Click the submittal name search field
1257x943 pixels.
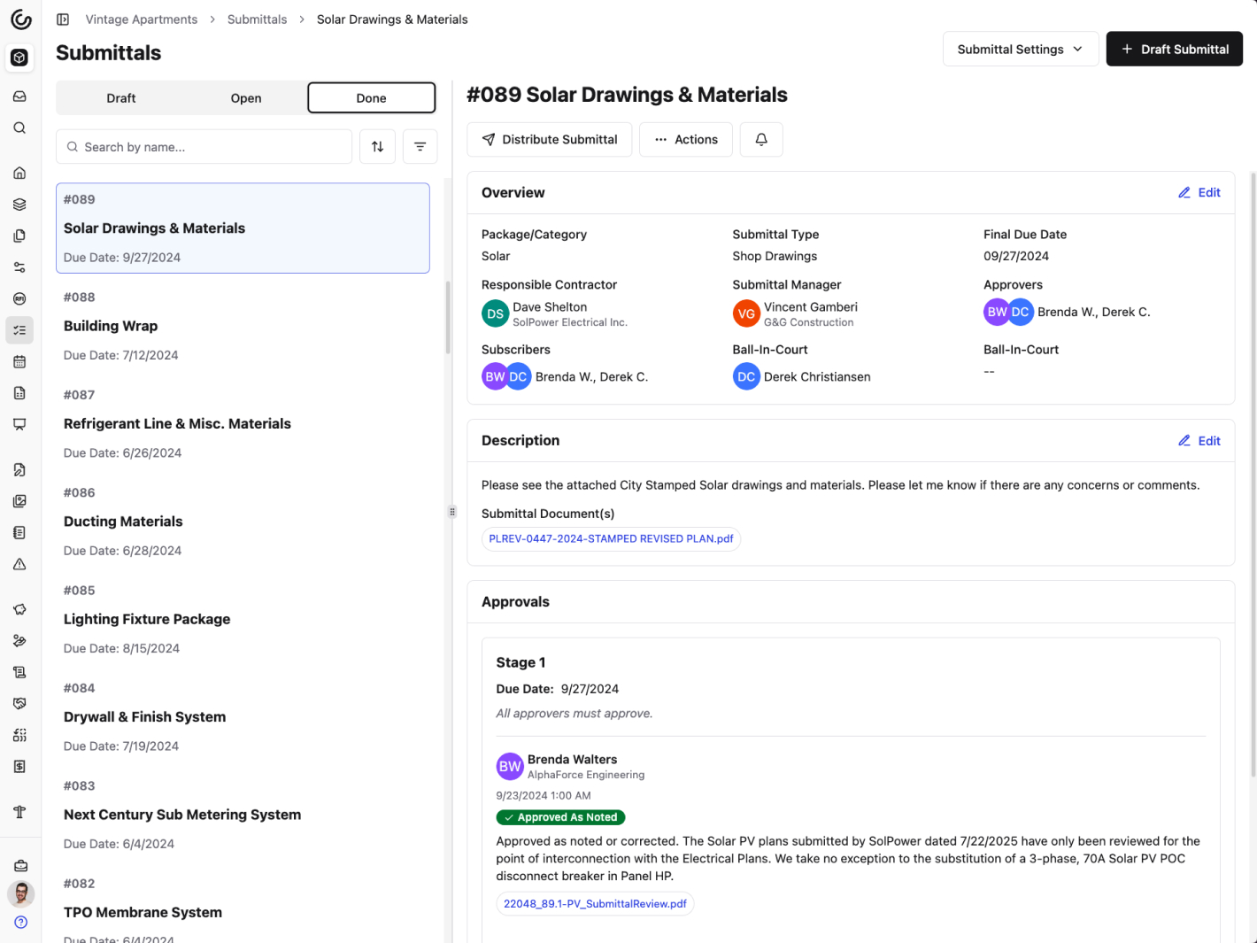204,146
